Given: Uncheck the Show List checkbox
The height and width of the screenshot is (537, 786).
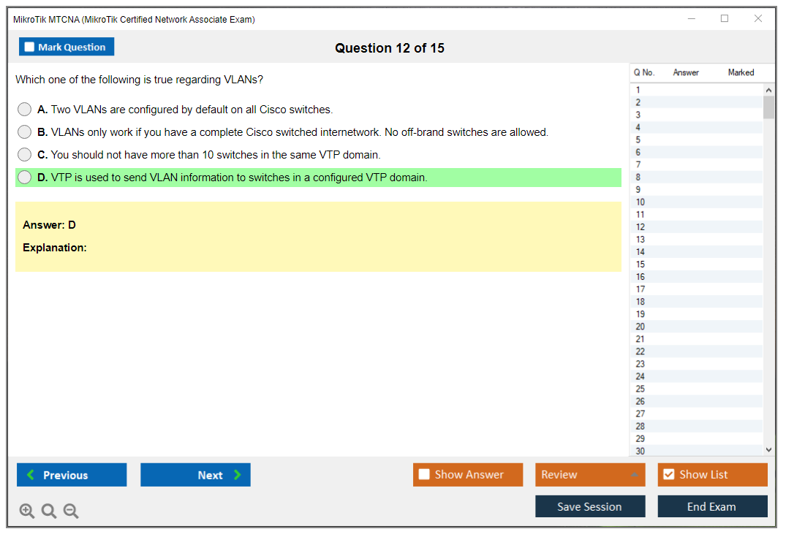Looking at the screenshot, I should pyautogui.click(x=668, y=475).
